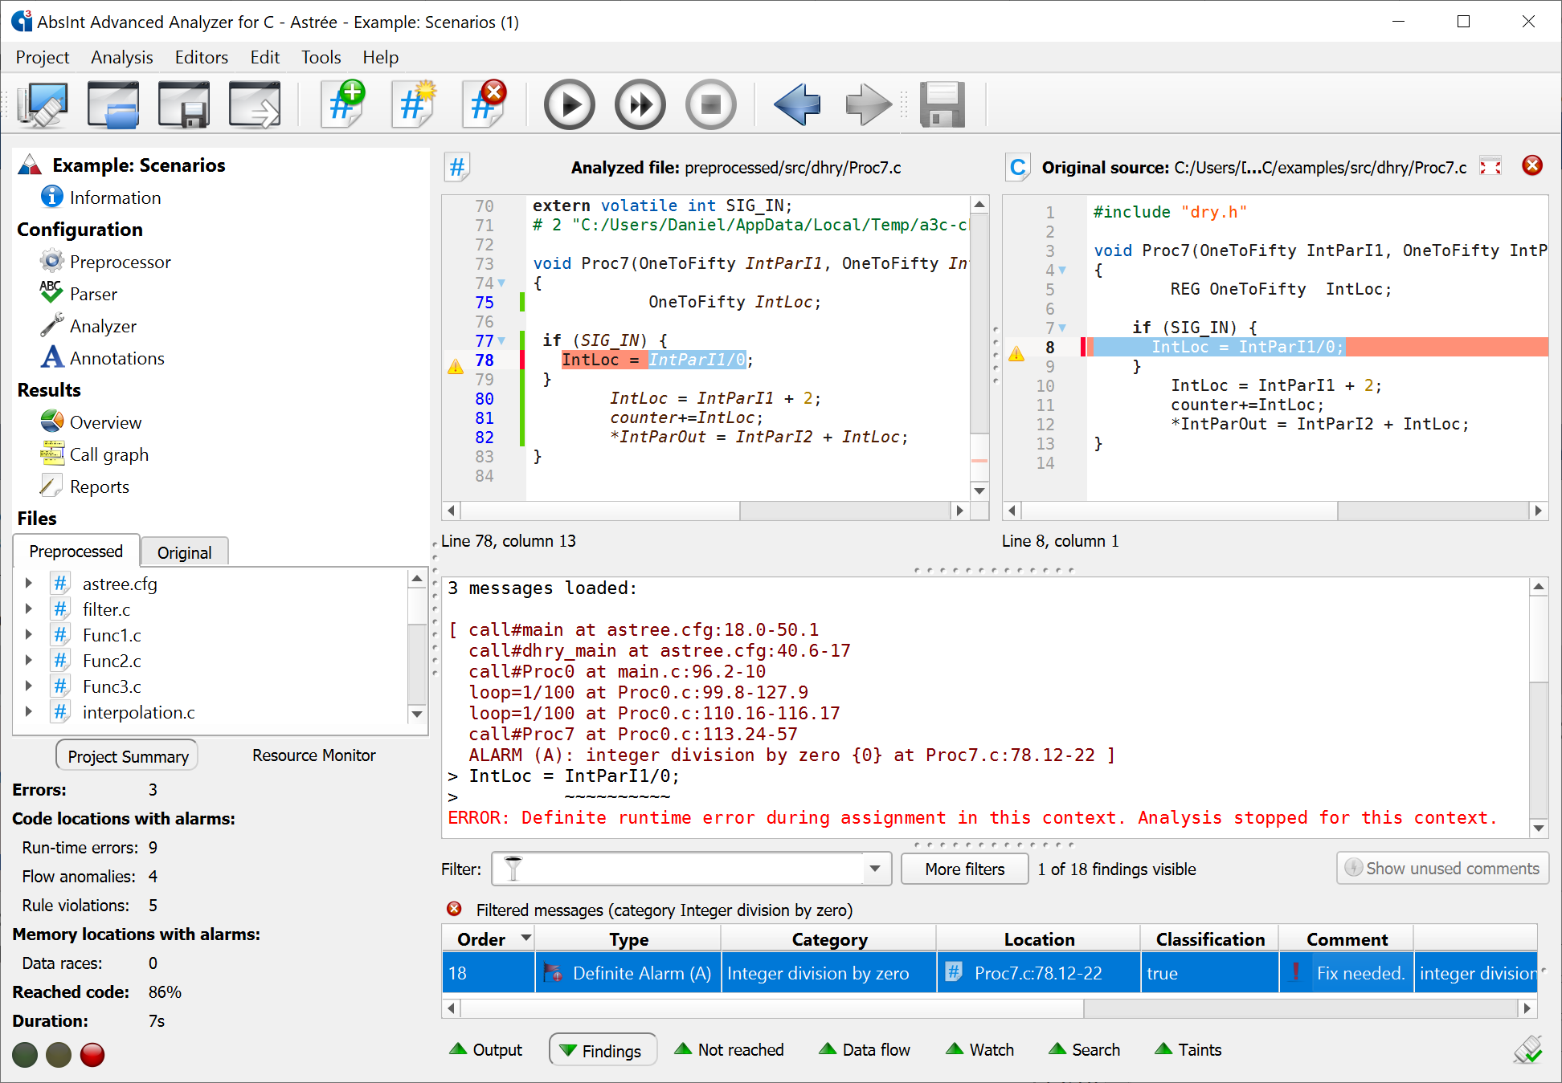This screenshot has height=1083, width=1562.
Task: Open Information in the project tree
Action: click(x=115, y=197)
